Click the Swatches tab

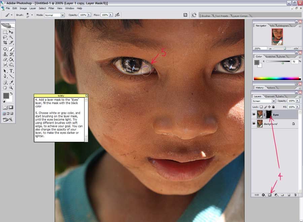270,57
